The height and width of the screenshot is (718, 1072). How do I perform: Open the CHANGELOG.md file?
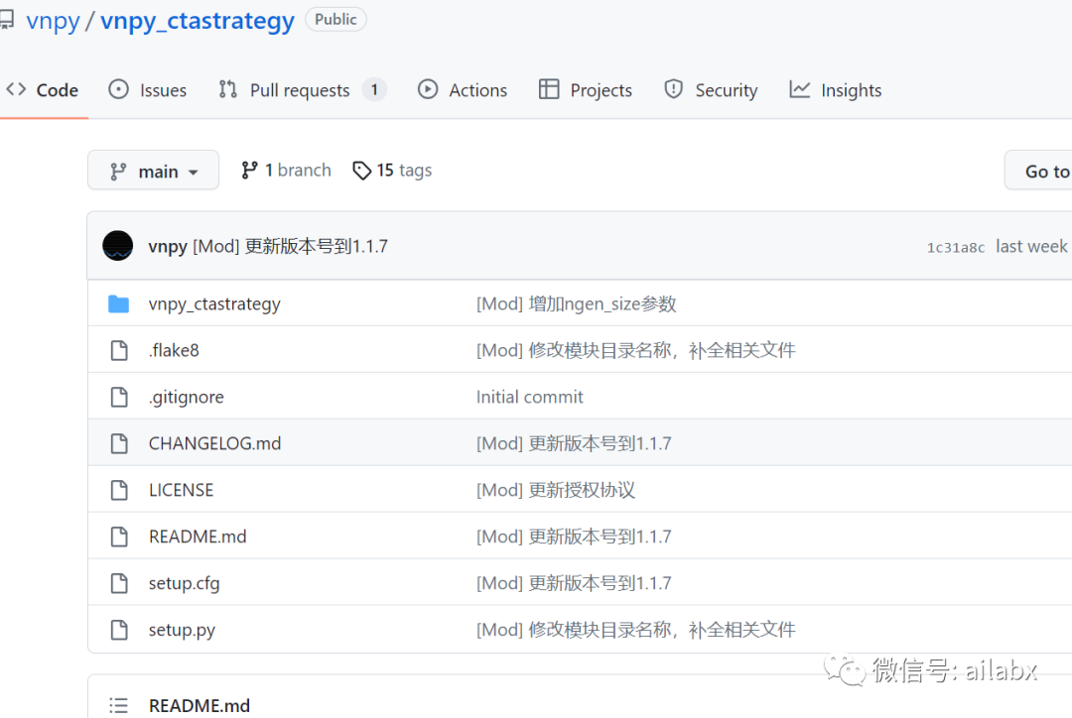[x=214, y=443]
